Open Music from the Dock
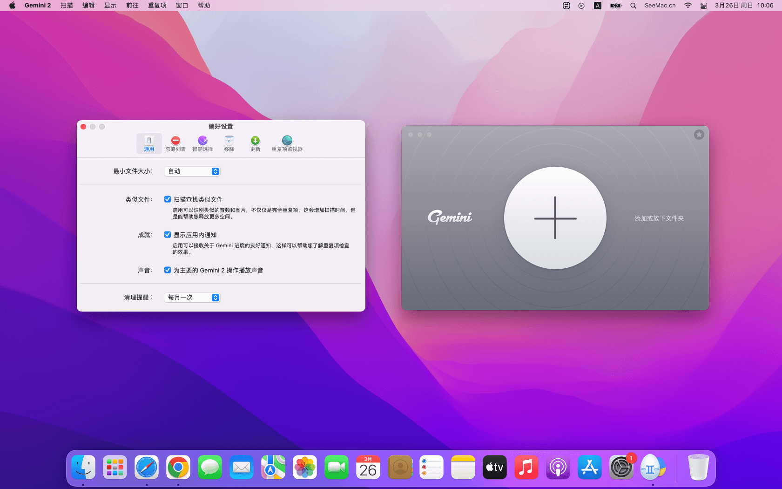This screenshot has height=489, width=782. (x=526, y=467)
